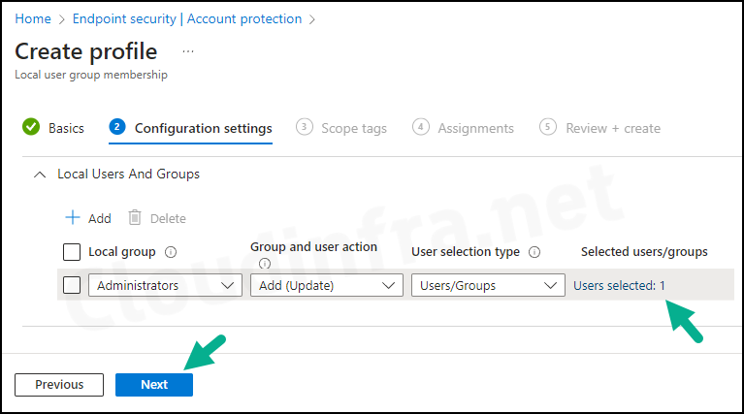
Task: Click the Previous button
Action: coord(59,385)
